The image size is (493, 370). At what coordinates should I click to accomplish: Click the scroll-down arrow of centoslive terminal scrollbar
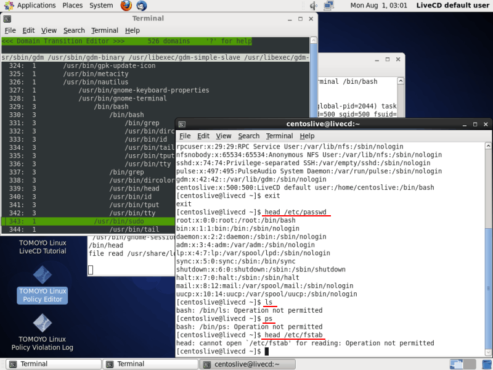(x=488, y=352)
